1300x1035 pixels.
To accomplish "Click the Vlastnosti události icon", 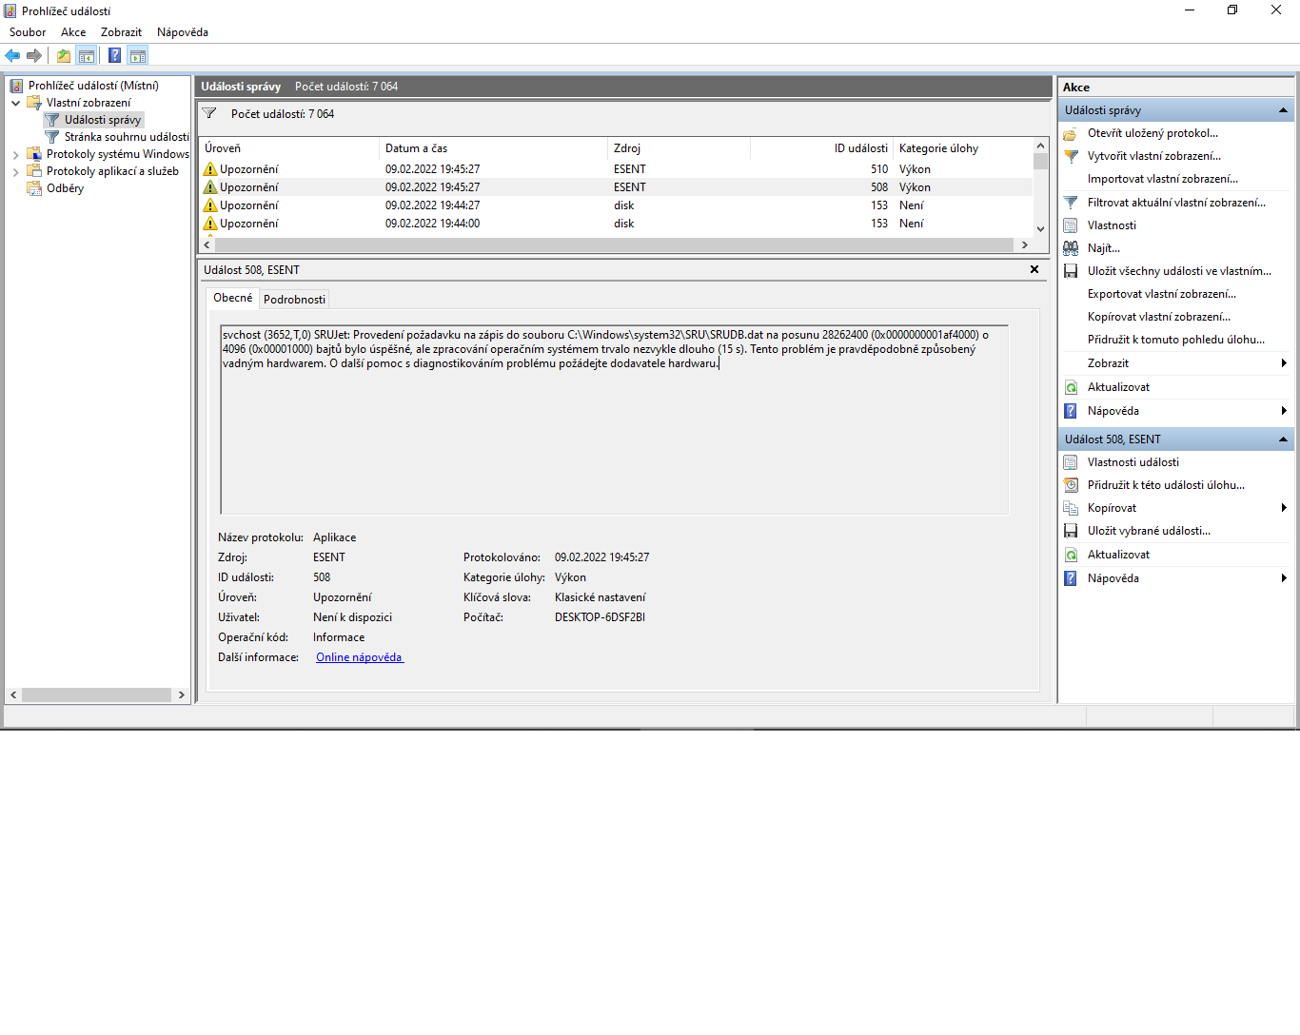I will coord(1071,462).
